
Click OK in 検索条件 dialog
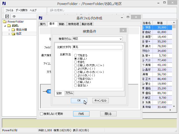coord(79,100)
